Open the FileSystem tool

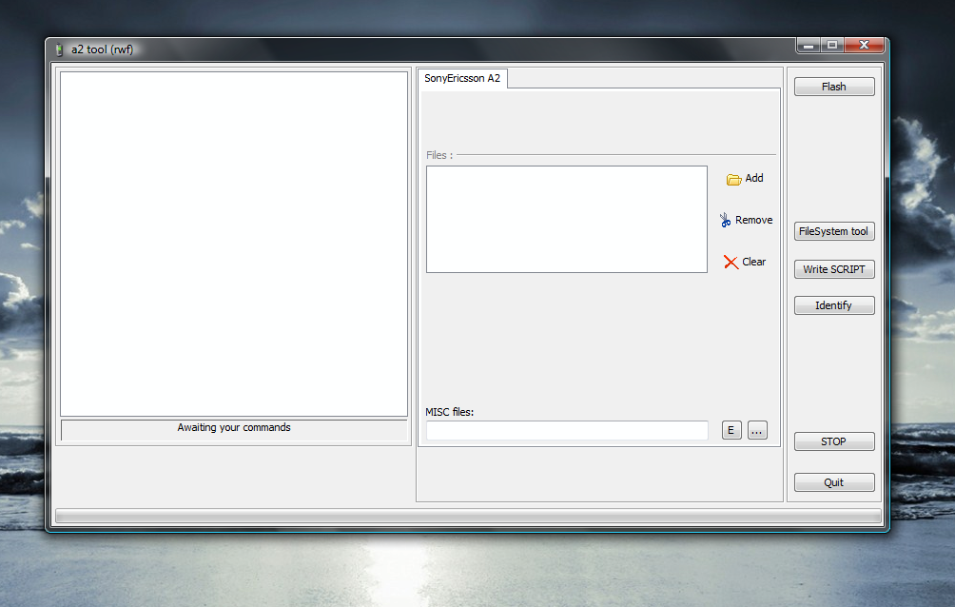(x=834, y=231)
